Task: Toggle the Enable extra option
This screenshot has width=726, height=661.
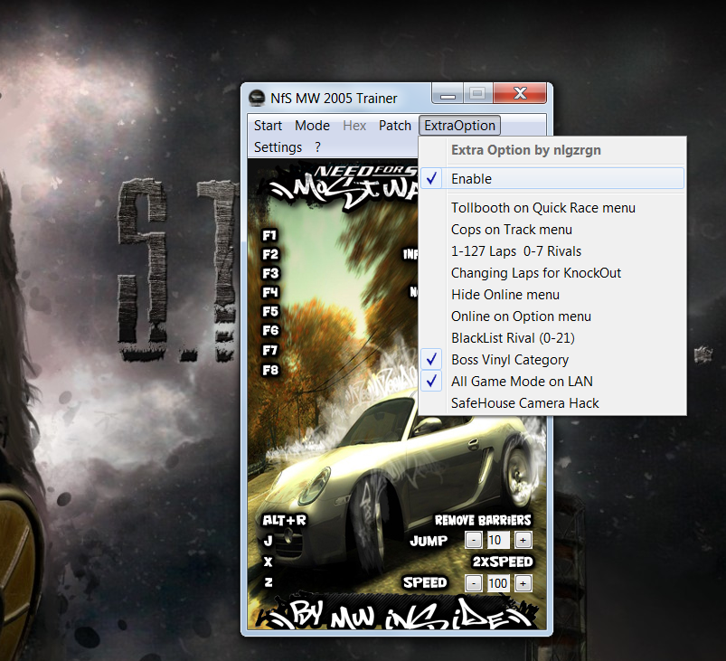Action: (x=552, y=179)
